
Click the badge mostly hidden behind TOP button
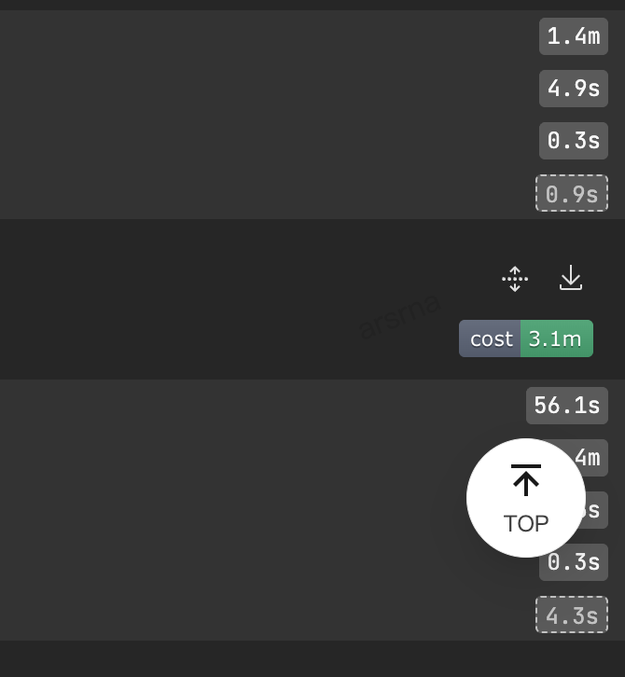coord(597,510)
